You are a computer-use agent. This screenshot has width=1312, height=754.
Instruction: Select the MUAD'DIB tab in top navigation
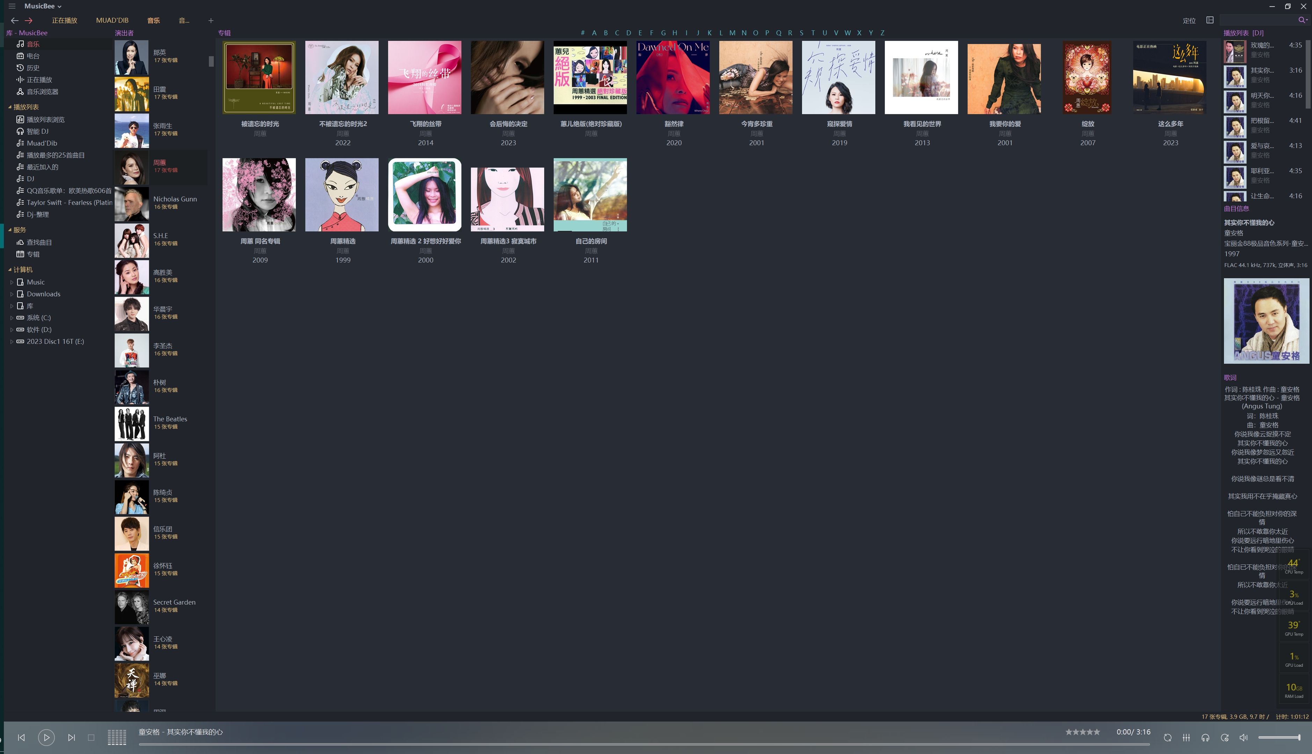click(x=112, y=20)
